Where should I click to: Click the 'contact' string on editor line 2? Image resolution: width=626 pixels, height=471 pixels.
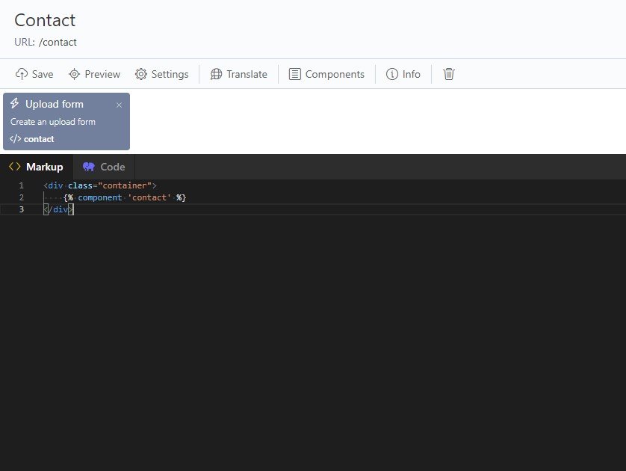pos(149,197)
